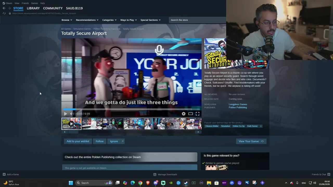Add a tag with the plus button

(261, 126)
